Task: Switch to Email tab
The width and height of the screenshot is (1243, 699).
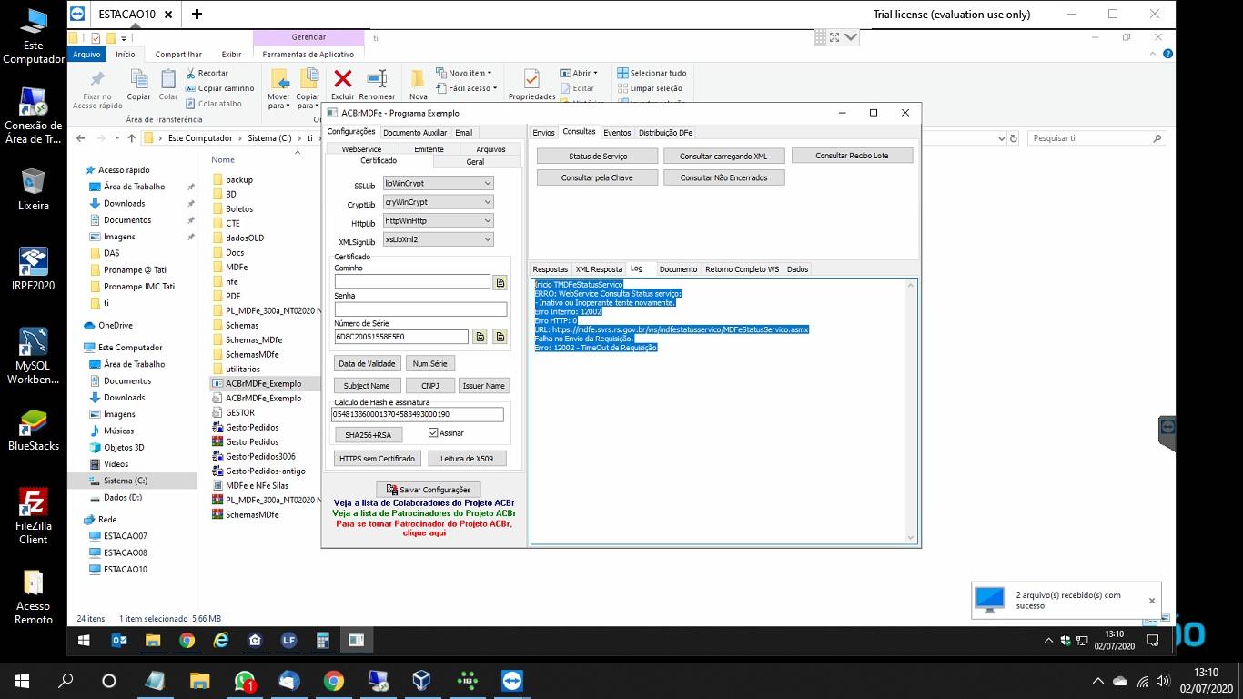Action: [464, 133]
